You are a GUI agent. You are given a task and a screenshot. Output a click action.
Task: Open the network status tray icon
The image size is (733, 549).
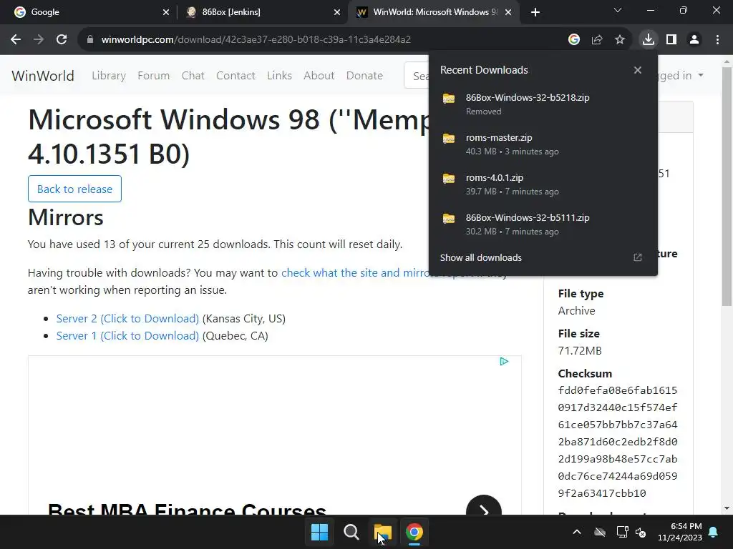(x=622, y=532)
